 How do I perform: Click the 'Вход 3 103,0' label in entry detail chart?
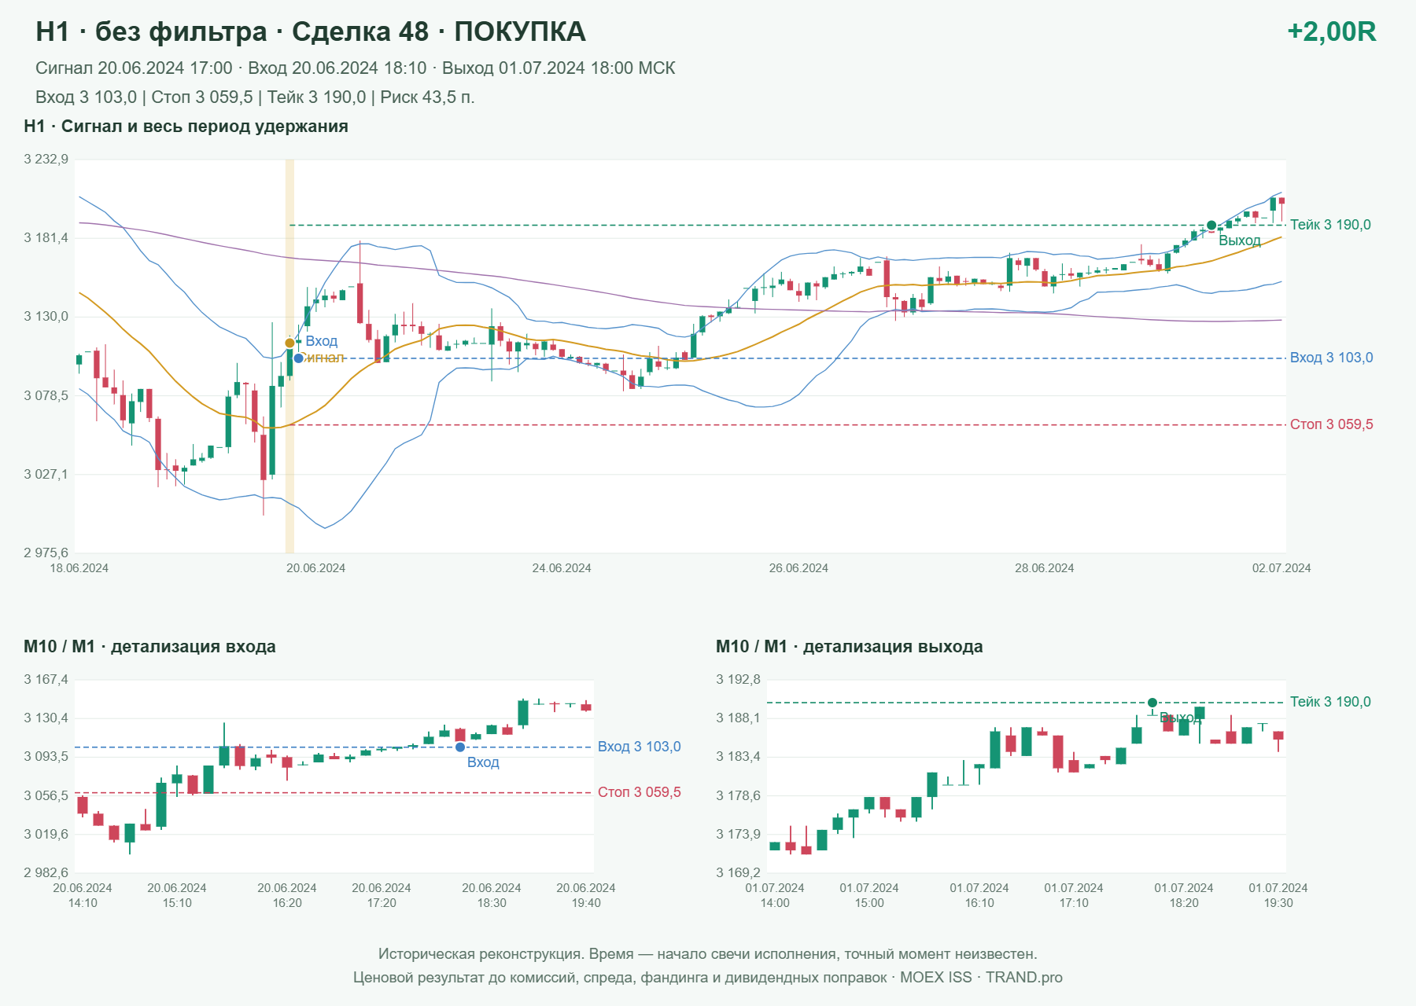click(x=639, y=747)
